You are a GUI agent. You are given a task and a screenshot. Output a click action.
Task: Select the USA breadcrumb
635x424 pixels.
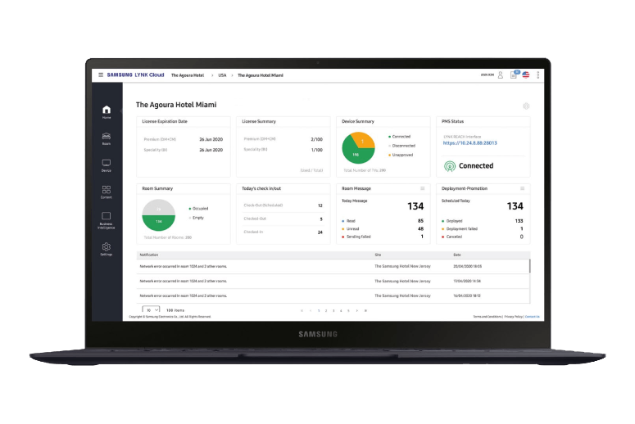222,74
